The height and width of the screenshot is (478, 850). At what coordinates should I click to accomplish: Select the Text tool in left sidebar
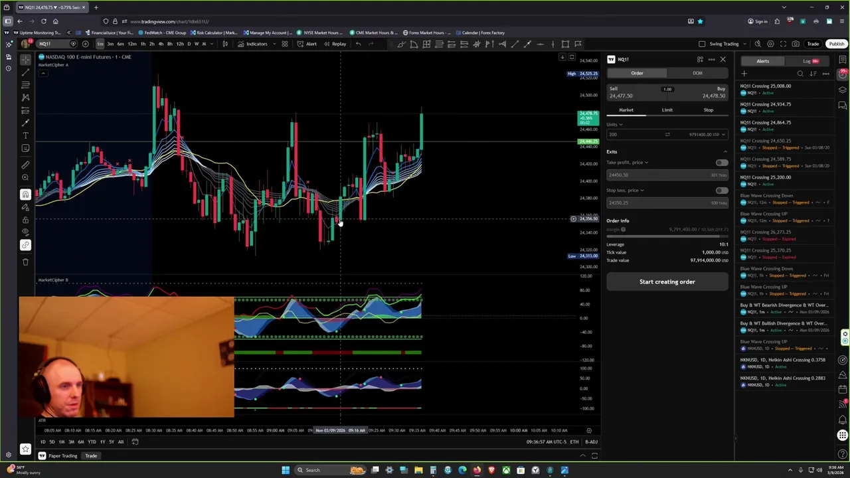pyautogui.click(x=25, y=135)
